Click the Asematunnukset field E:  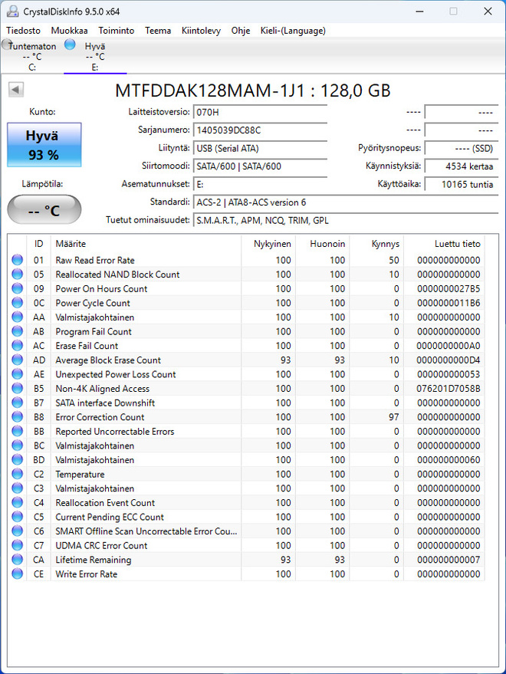point(260,184)
